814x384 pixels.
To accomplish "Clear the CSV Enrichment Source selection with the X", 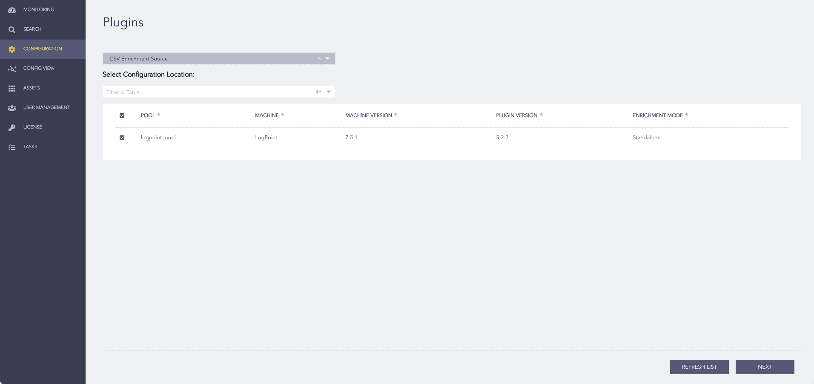I will point(319,58).
